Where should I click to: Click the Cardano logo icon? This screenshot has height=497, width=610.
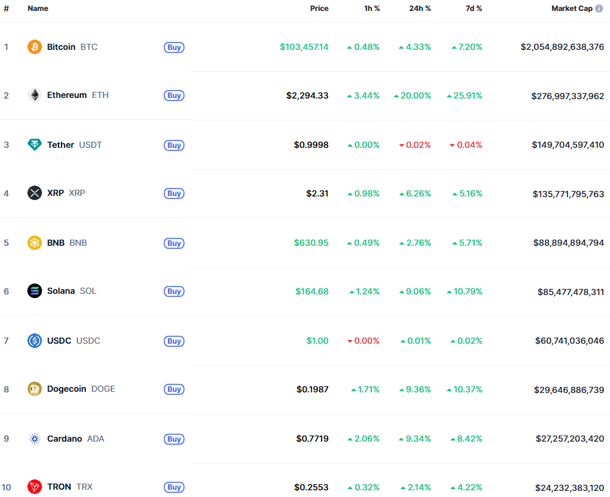pyautogui.click(x=35, y=439)
